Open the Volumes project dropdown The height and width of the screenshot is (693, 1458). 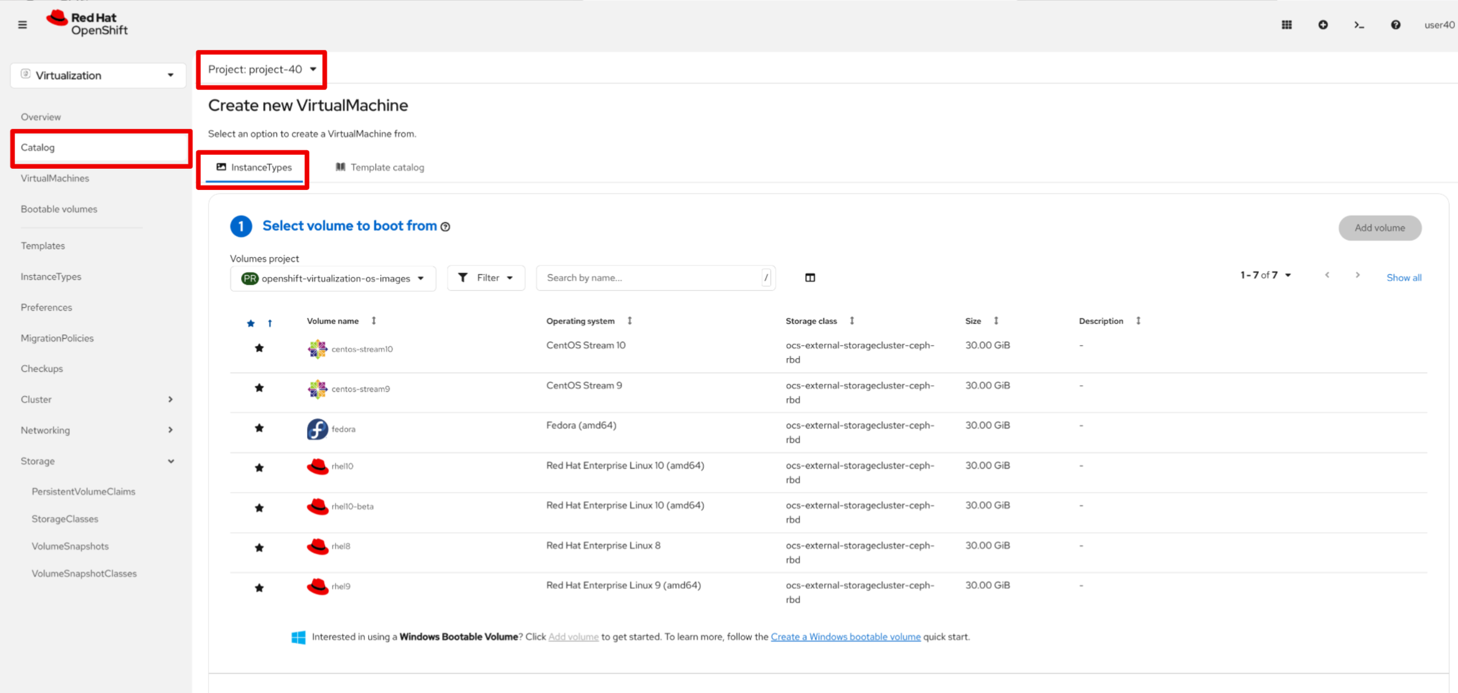[x=333, y=278]
